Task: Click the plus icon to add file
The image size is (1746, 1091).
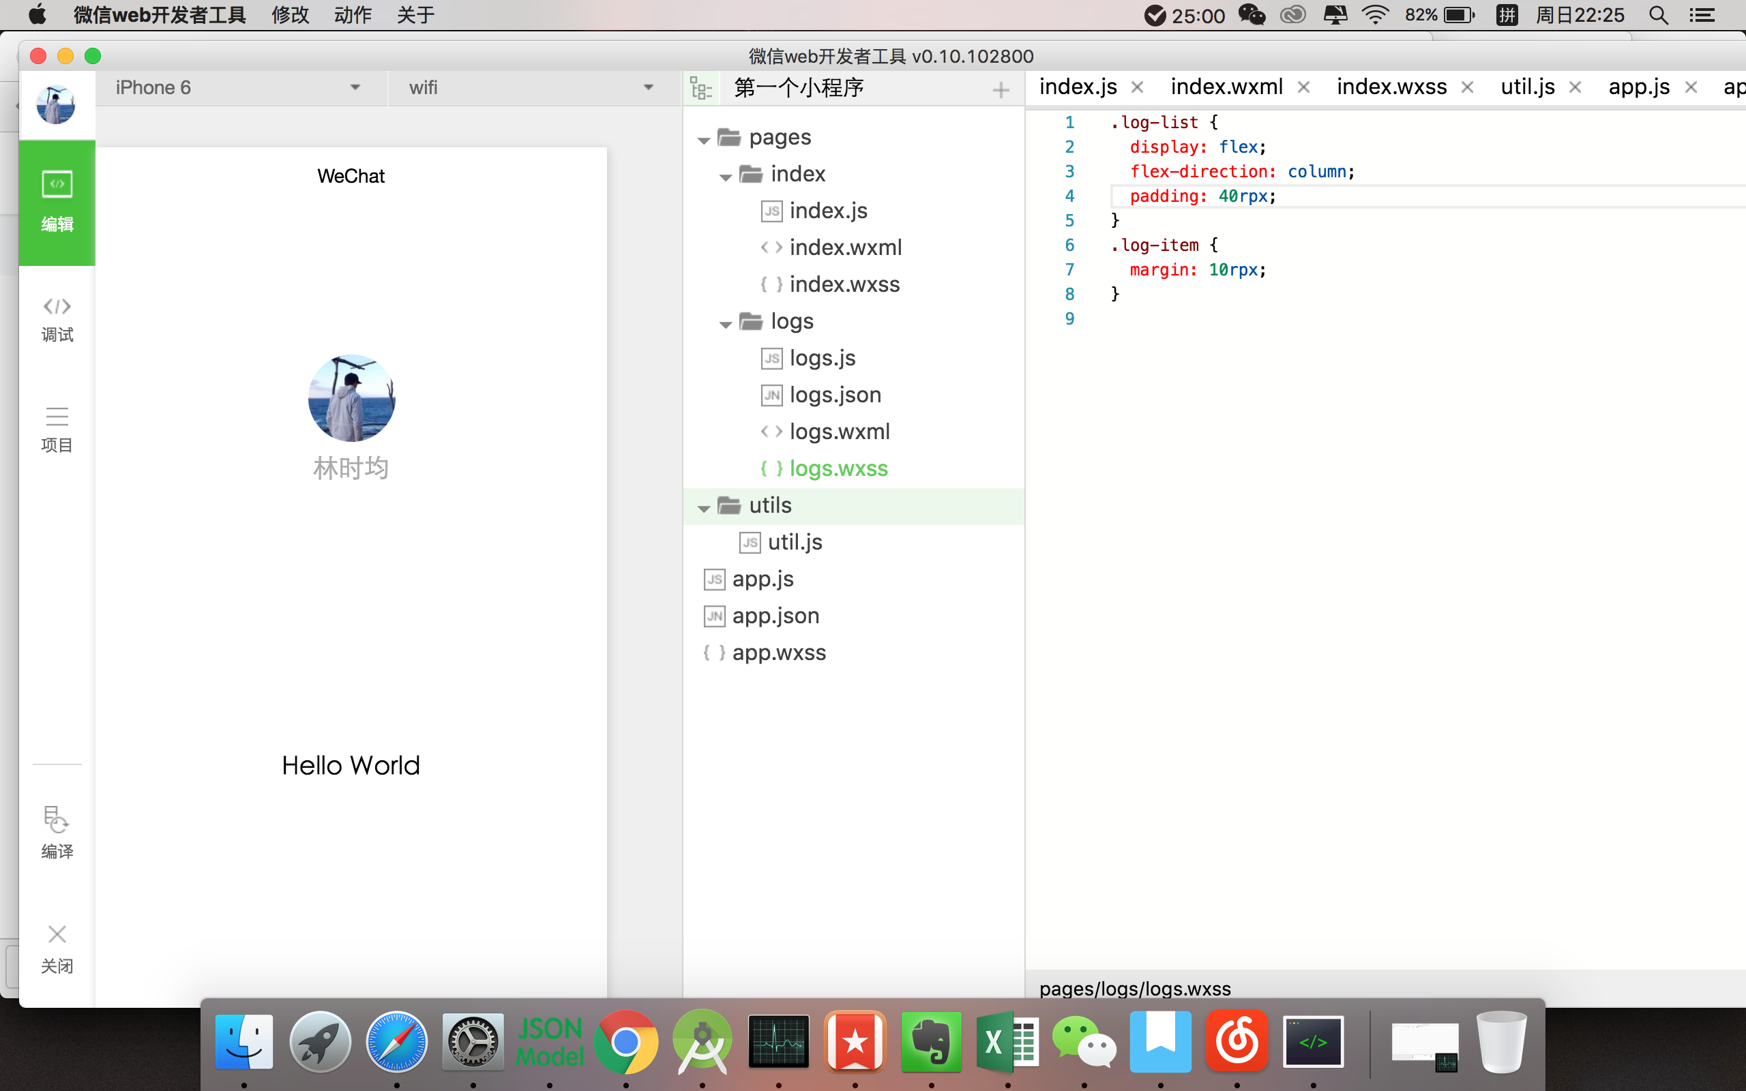Action: [x=1000, y=90]
